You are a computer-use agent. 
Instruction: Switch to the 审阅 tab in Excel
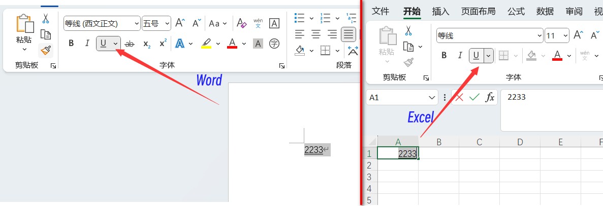click(x=574, y=11)
